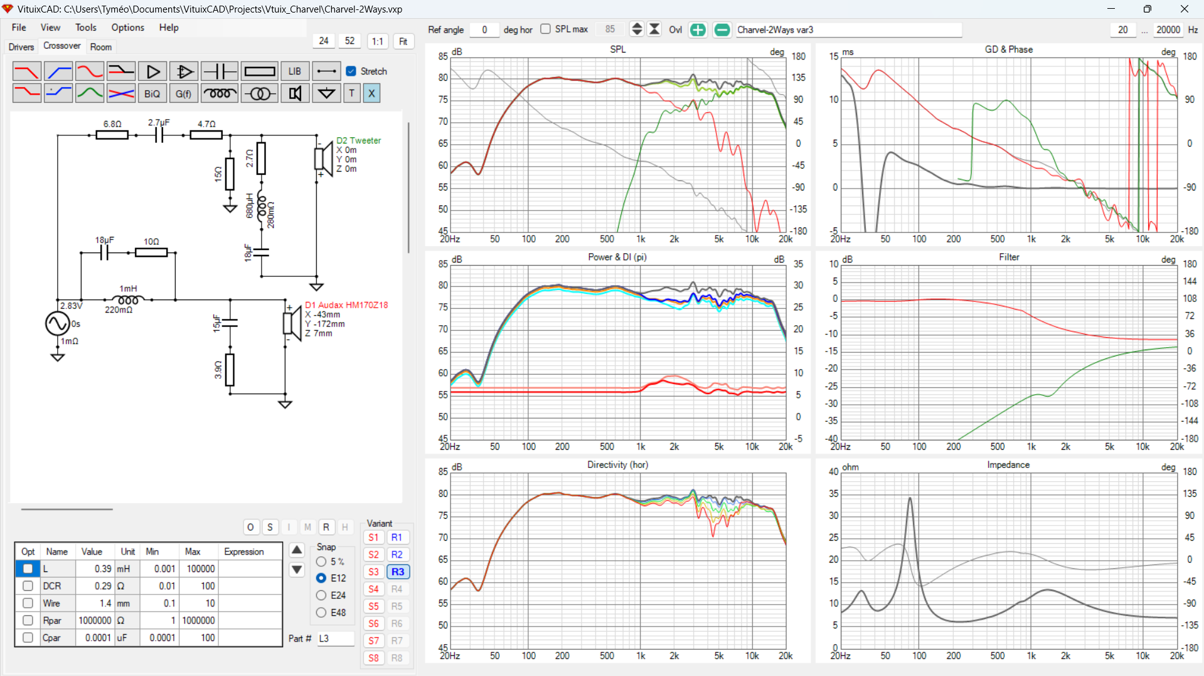
Task: Click the overlay name field Charvel-2Ways var3
Action: [849, 29]
